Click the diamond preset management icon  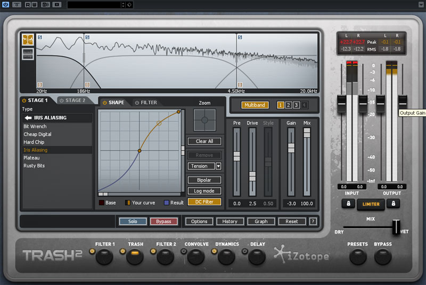129,5
